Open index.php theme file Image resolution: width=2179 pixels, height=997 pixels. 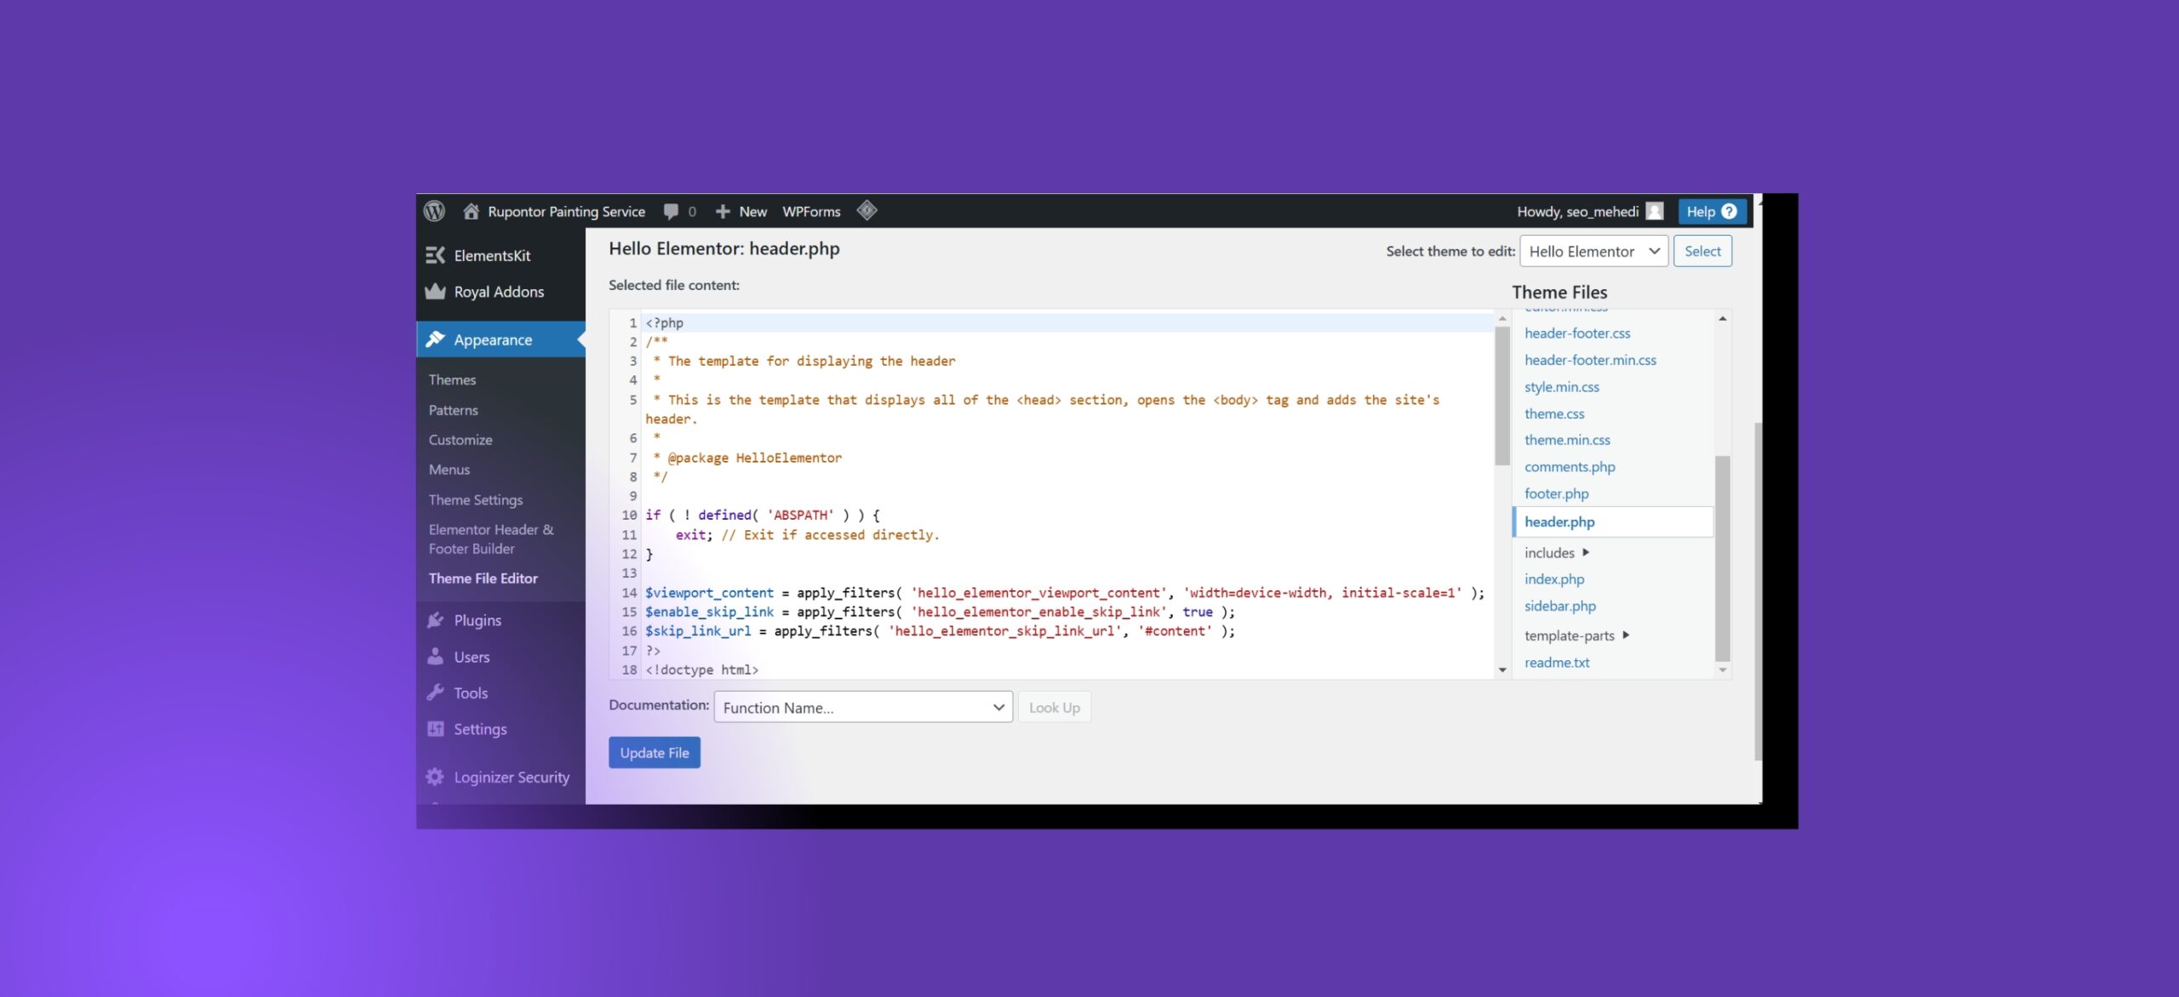(x=1554, y=579)
